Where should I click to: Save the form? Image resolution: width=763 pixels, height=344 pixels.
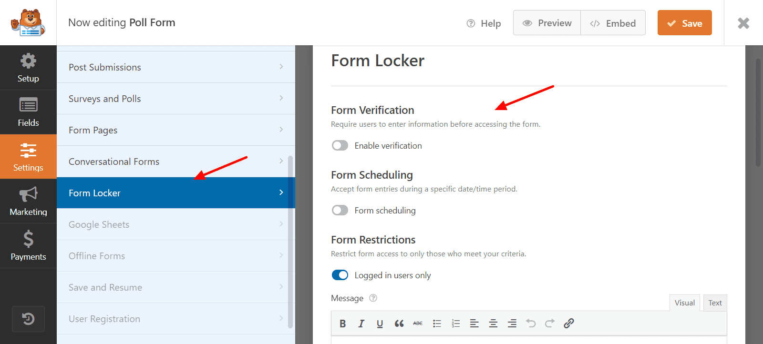point(685,23)
